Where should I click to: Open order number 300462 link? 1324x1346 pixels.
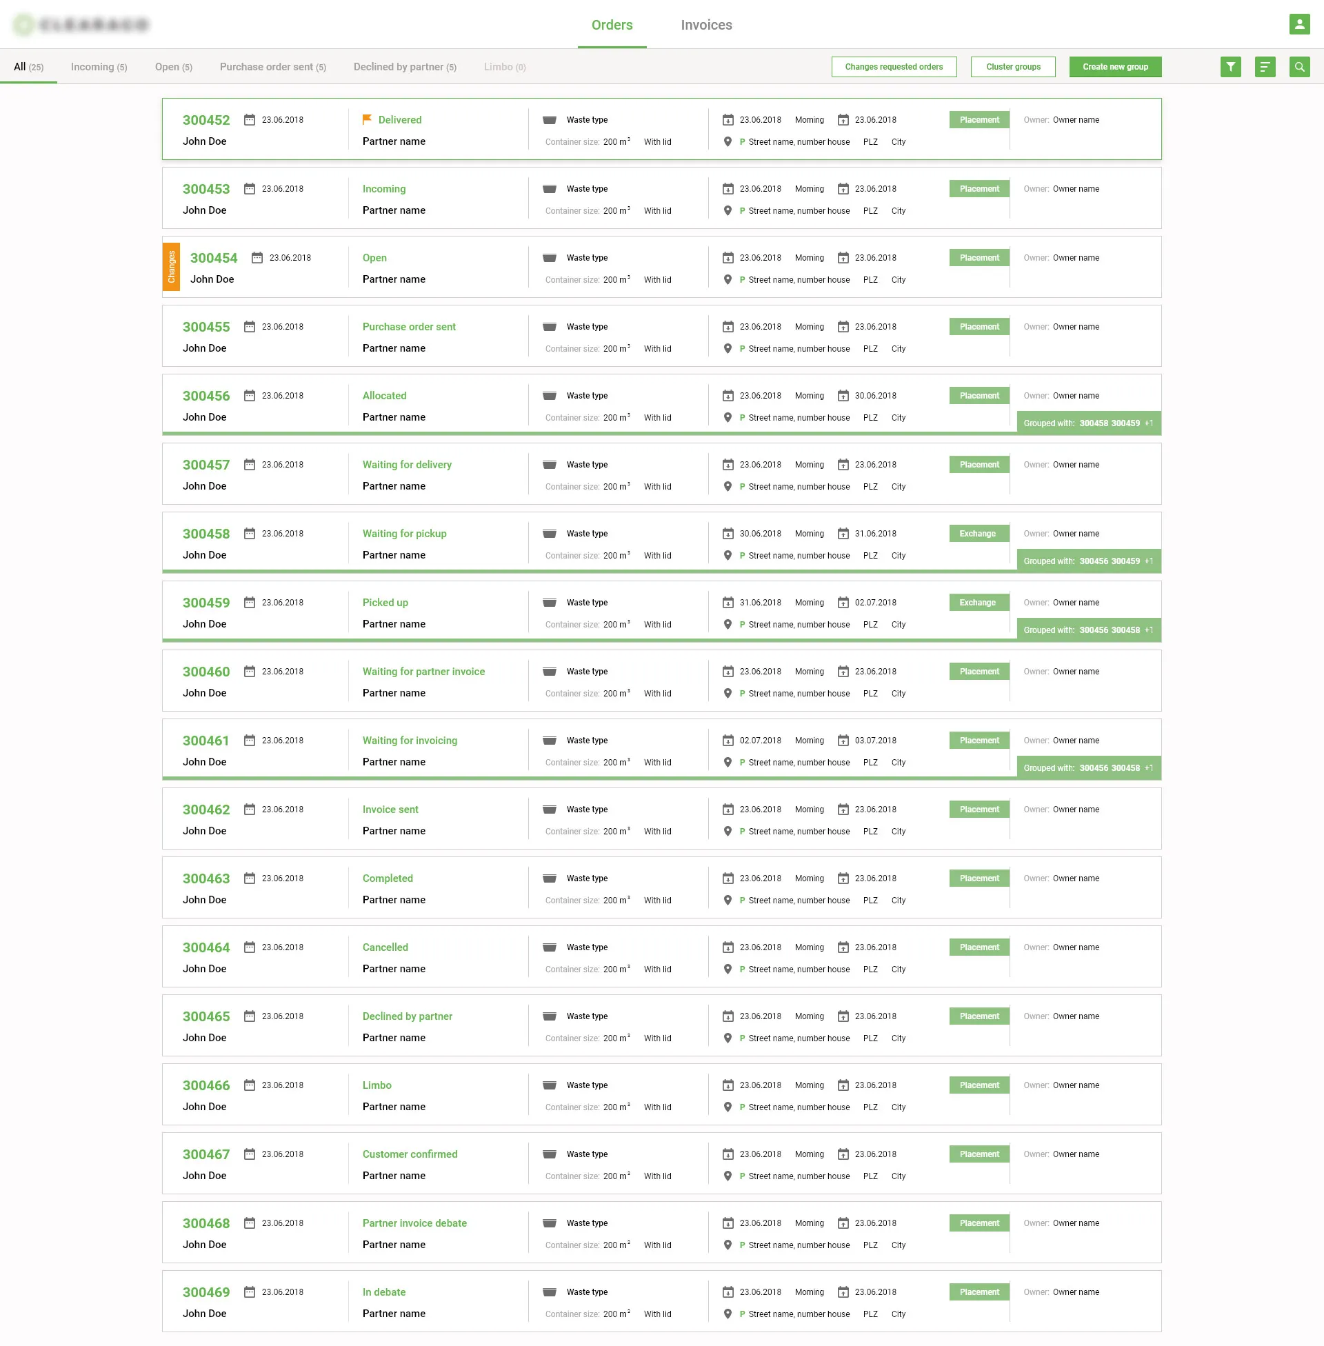[205, 810]
